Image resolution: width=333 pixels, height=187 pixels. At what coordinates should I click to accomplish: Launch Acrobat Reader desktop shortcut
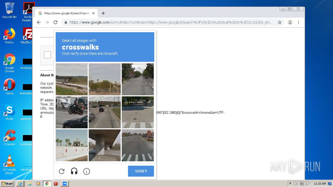coord(28,12)
